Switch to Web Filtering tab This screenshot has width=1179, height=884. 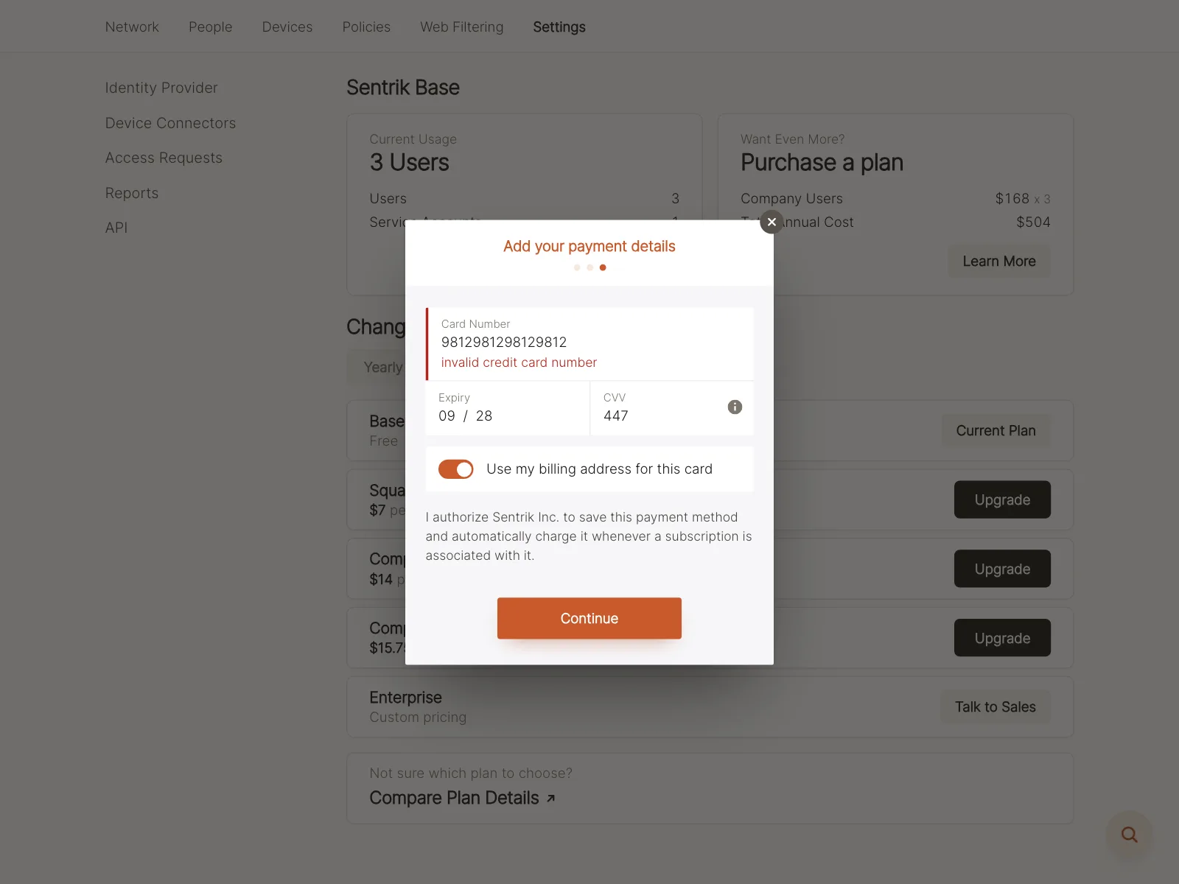coord(462,27)
